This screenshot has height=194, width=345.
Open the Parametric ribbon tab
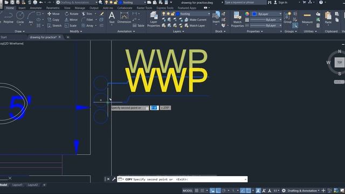53,8
